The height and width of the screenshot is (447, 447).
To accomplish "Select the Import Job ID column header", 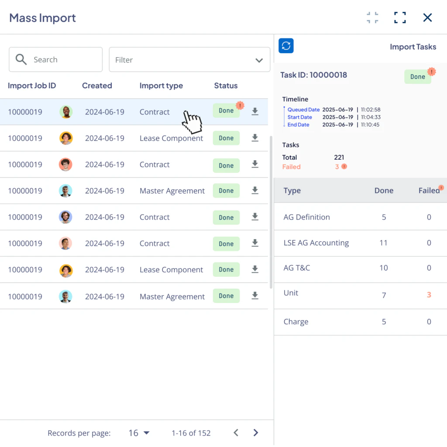I will tap(32, 86).
